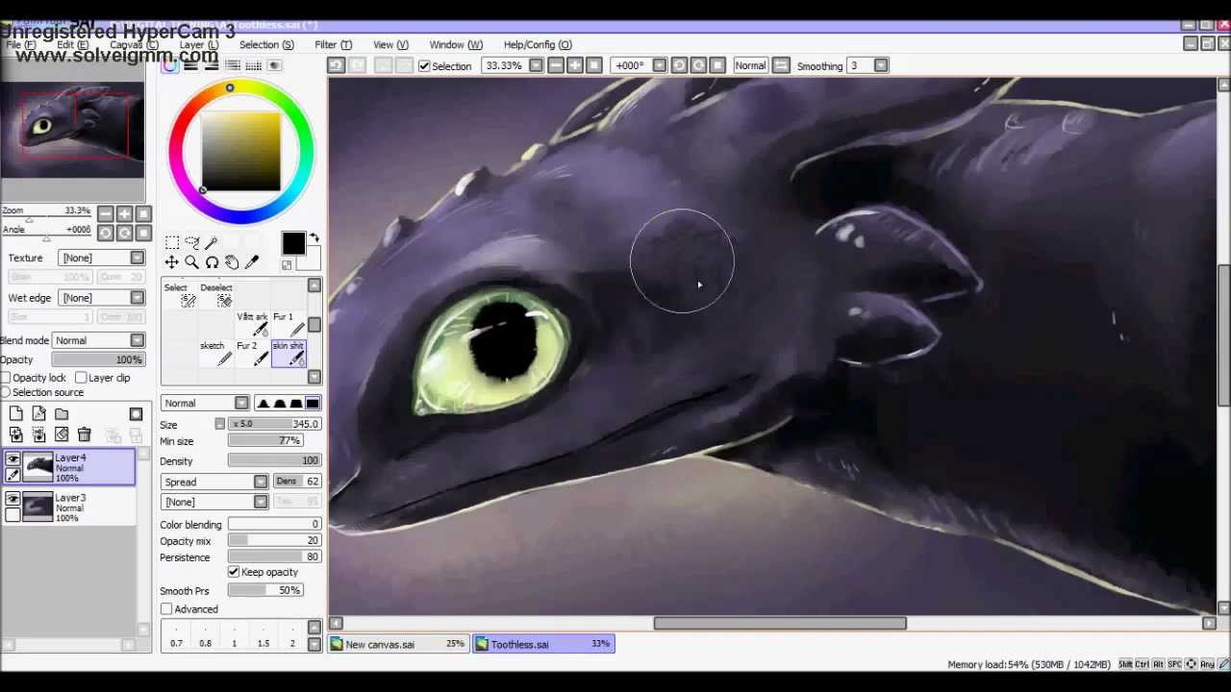This screenshot has height=692, width=1231.
Task: Zoom out using navigator minus button
Action: point(105,214)
